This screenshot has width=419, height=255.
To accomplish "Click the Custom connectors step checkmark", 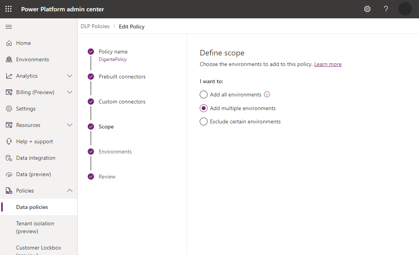I will click(91, 102).
